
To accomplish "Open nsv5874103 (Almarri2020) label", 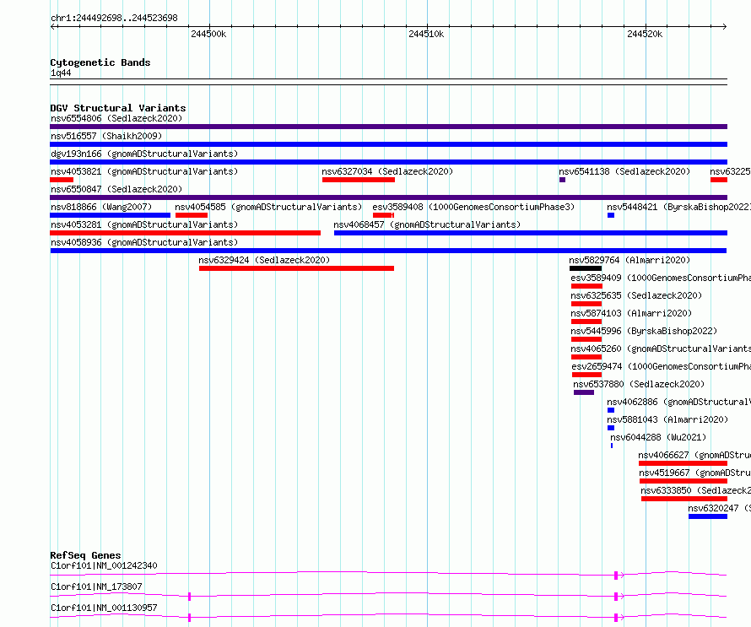I will (x=631, y=313).
